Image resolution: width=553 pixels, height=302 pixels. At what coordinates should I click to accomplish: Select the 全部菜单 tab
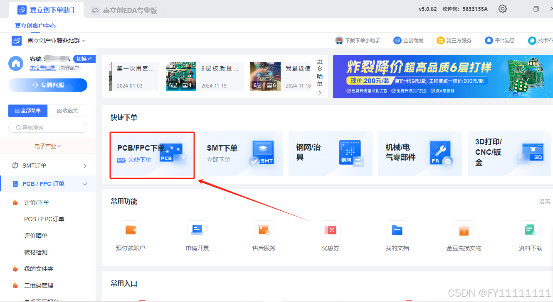tap(28, 111)
